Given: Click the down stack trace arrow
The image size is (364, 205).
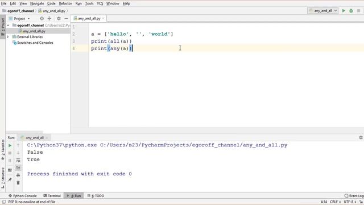Looking at the screenshot, I should (x=18, y=153).
